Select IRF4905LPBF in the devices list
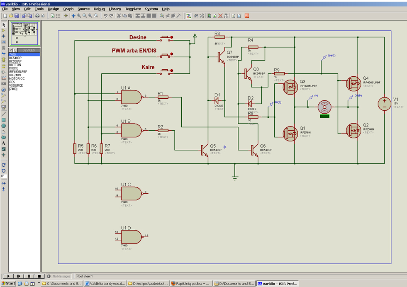 (x=24, y=72)
